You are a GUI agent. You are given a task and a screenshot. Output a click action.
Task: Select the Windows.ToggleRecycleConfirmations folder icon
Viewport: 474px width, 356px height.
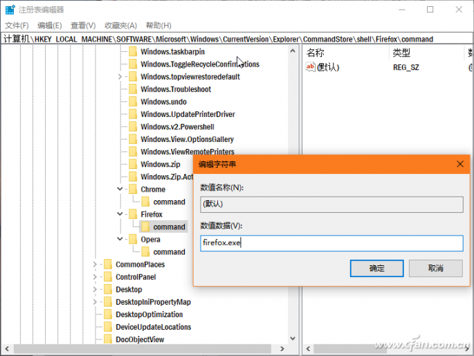pyautogui.click(x=133, y=64)
